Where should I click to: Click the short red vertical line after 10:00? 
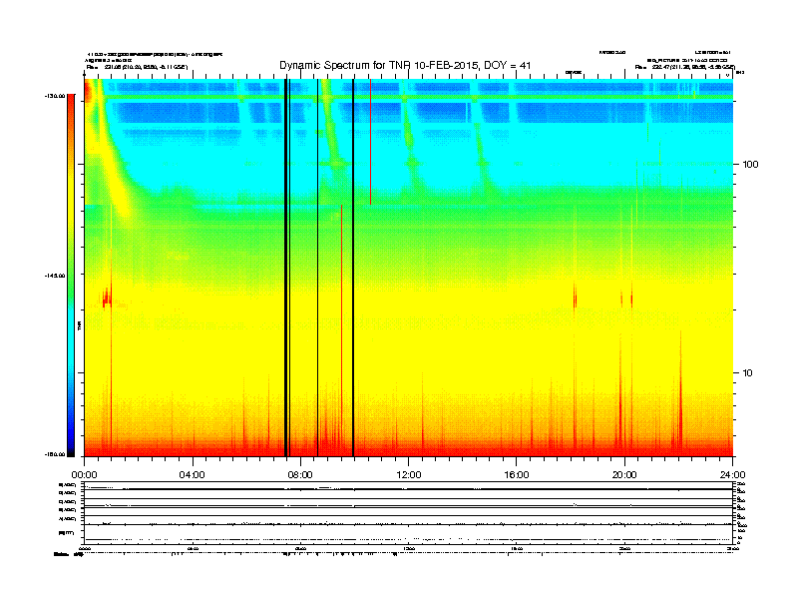click(x=370, y=142)
